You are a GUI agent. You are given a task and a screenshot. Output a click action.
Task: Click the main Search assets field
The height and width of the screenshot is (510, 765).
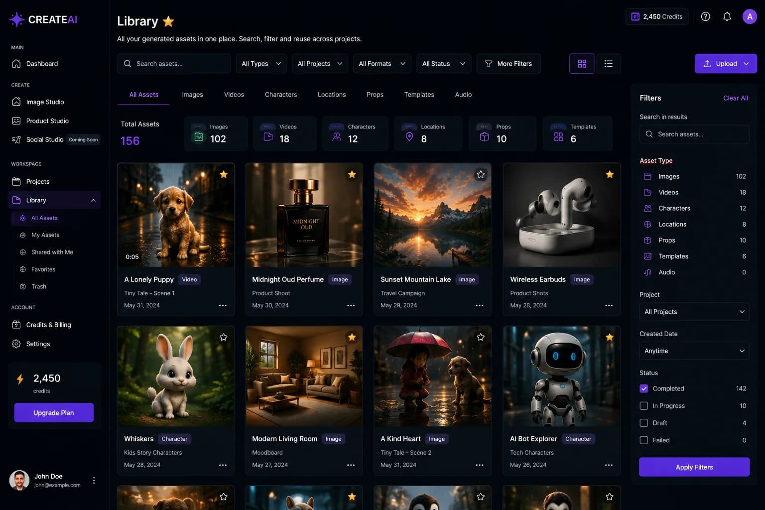pos(174,64)
